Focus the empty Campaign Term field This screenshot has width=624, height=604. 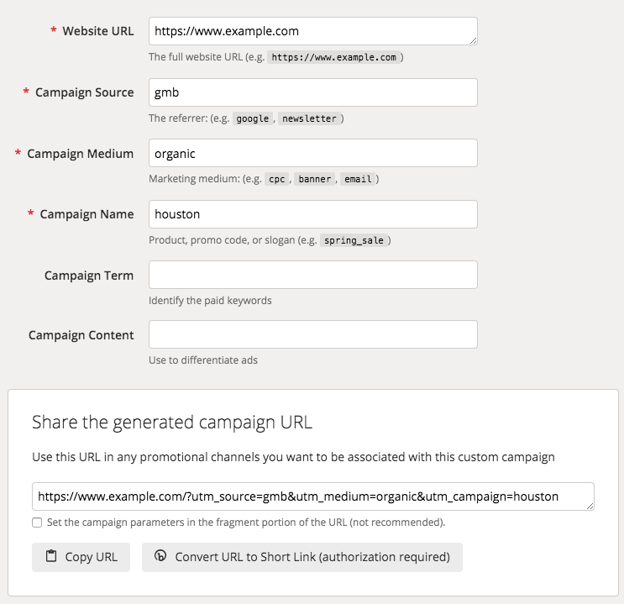pyautogui.click(x=312, y=275)
